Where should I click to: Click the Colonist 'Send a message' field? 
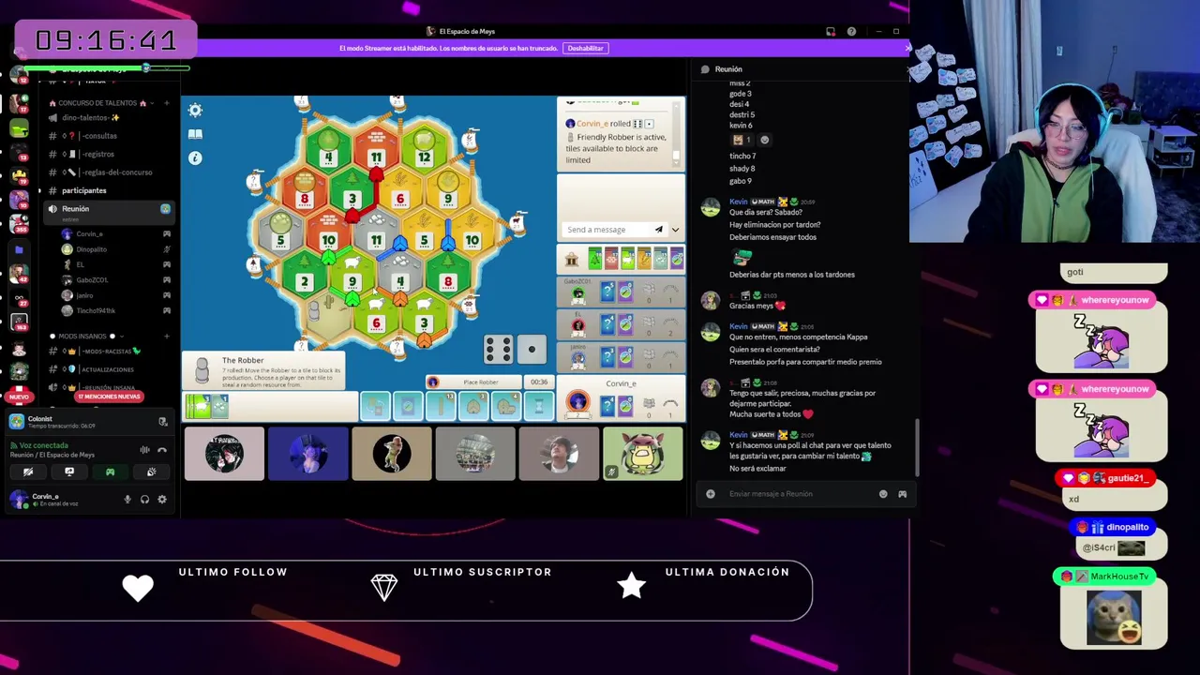point(606,230)
